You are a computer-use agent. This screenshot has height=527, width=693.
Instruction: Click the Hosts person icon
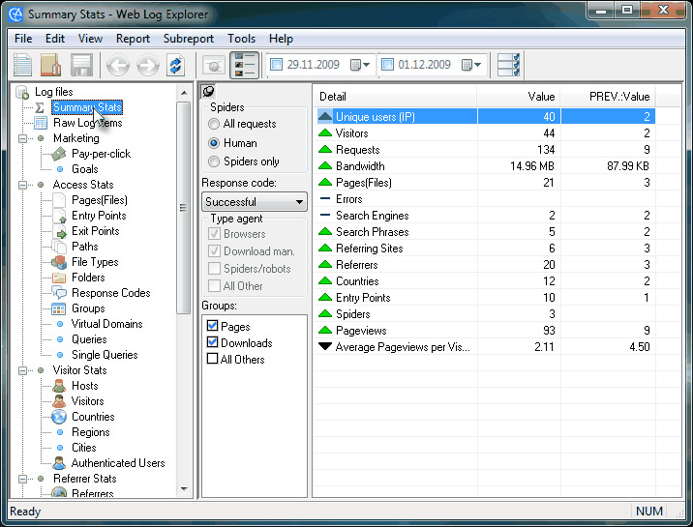pyautogui.click(x=59, y=386)
